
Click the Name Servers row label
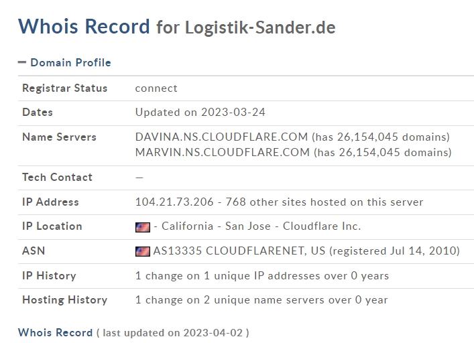(59, 137)
